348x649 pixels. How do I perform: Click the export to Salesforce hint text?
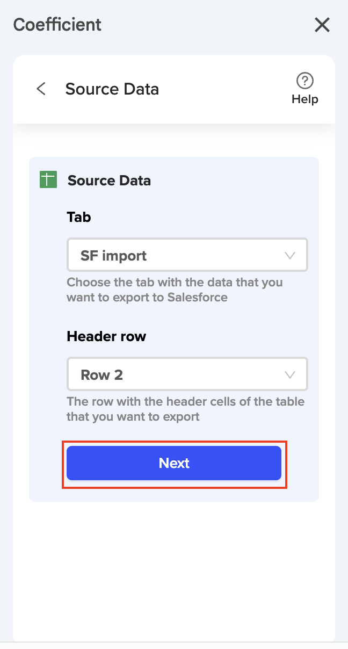174,290
